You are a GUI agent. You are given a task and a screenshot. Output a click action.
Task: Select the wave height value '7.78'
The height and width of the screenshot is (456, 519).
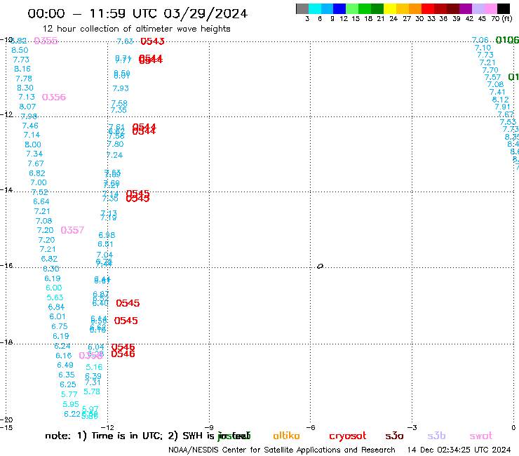click(24, 79)
